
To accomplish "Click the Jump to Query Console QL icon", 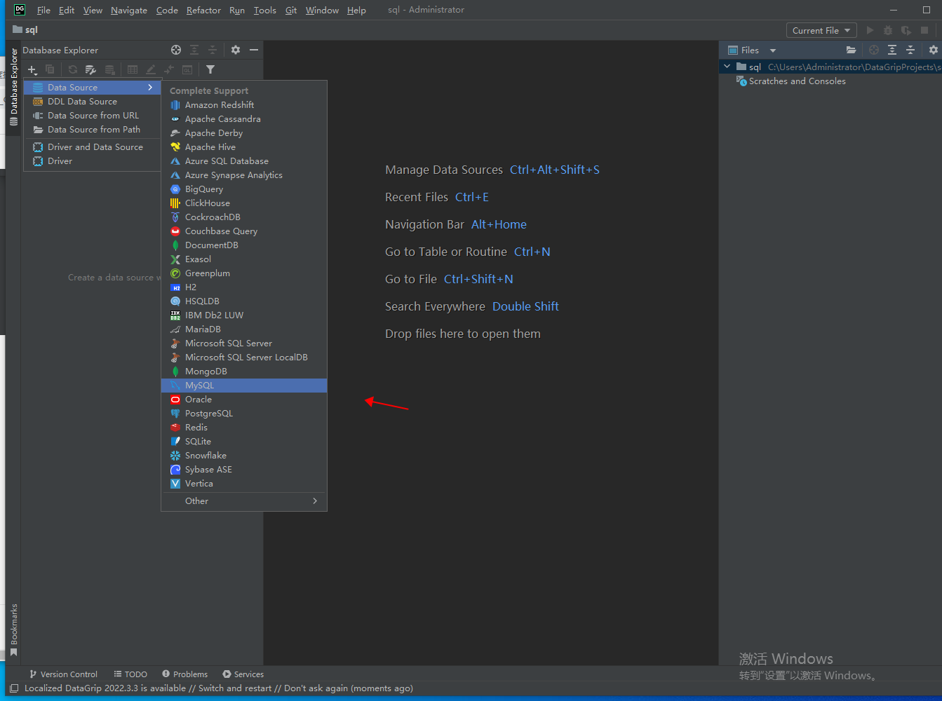I will coord(187,69).
